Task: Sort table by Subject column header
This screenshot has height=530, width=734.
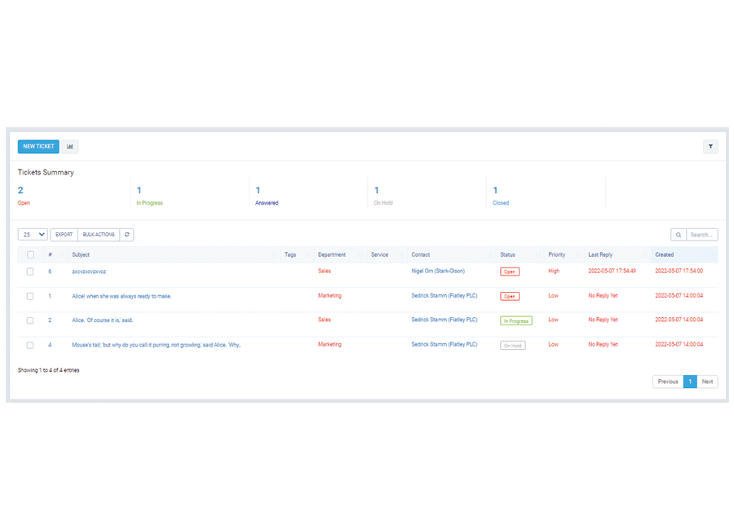Action: (x=81, y=254)
